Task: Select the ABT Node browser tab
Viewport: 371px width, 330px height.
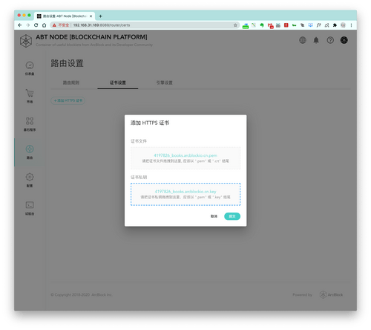Action: click(65, 16)
